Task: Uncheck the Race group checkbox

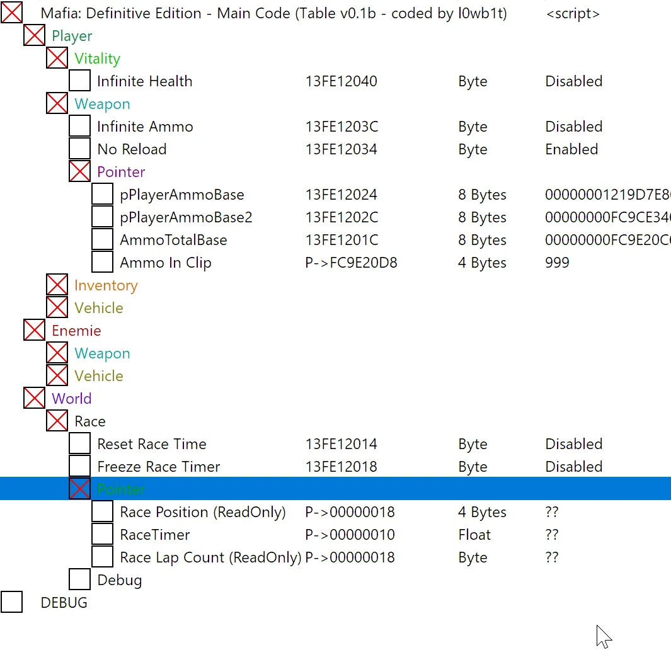Action: pos(57,421)
